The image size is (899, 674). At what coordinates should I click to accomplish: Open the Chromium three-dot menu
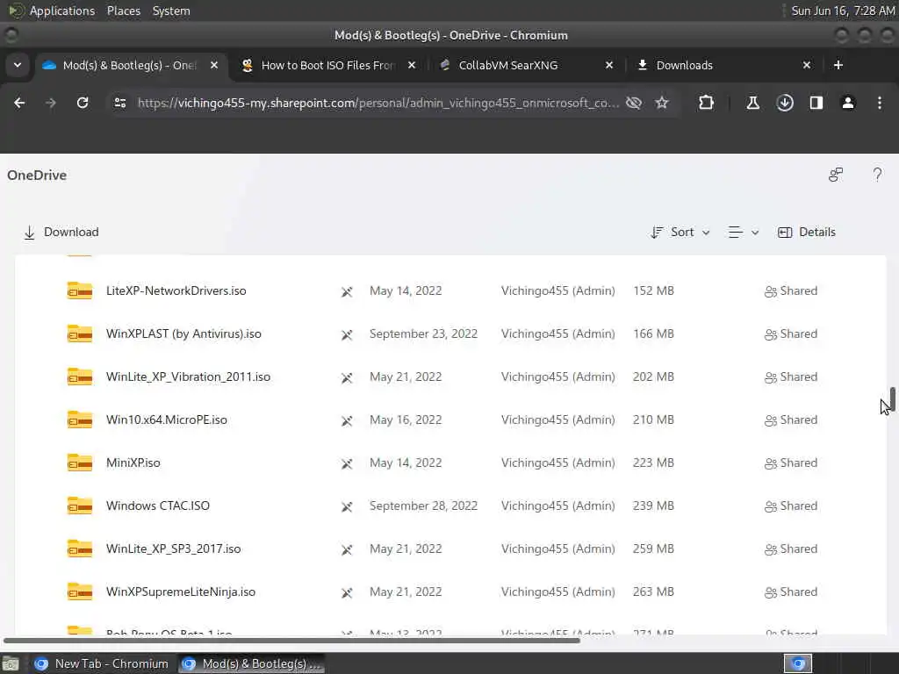(880, 103)
